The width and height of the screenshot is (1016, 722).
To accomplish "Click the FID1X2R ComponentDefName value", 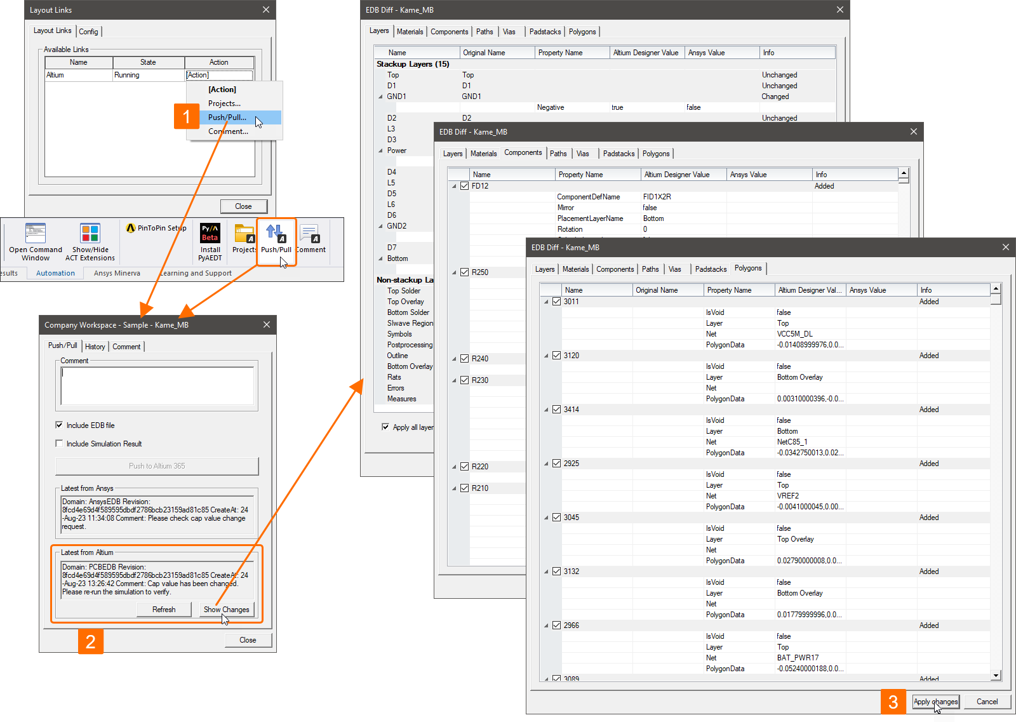I will point(657,197).
